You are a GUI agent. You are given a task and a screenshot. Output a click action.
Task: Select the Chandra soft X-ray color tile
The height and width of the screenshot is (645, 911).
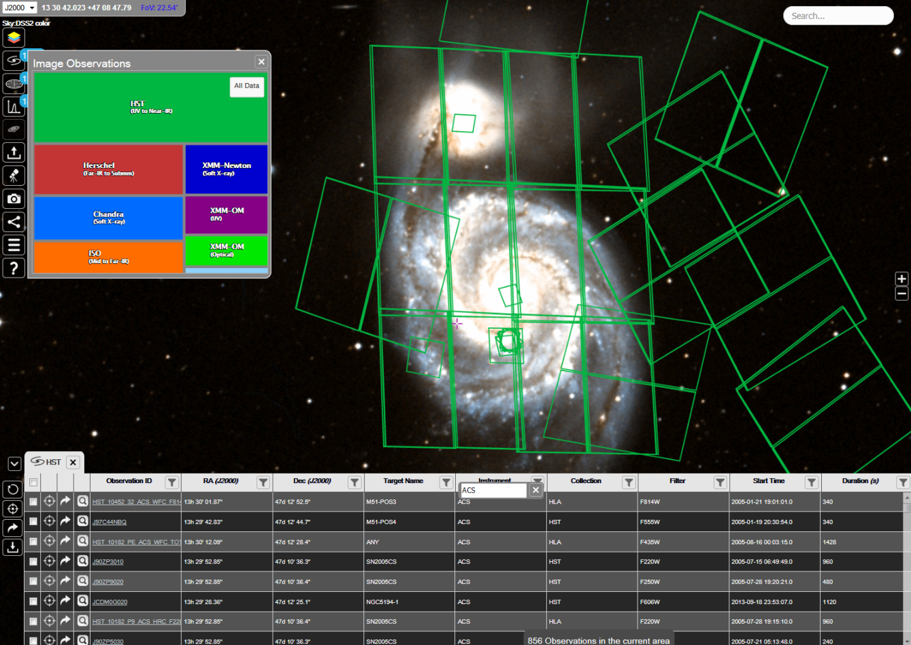click(108, 218)
